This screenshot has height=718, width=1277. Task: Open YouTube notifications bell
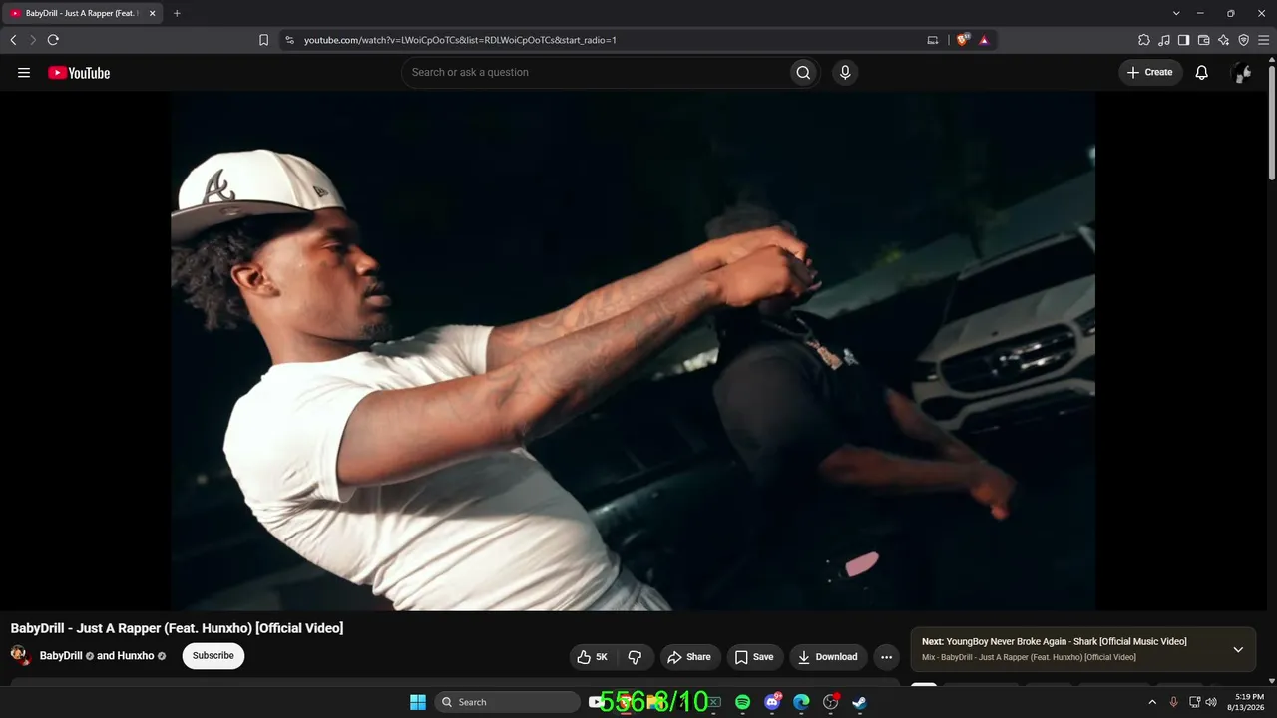click(x=1202, y=72)
